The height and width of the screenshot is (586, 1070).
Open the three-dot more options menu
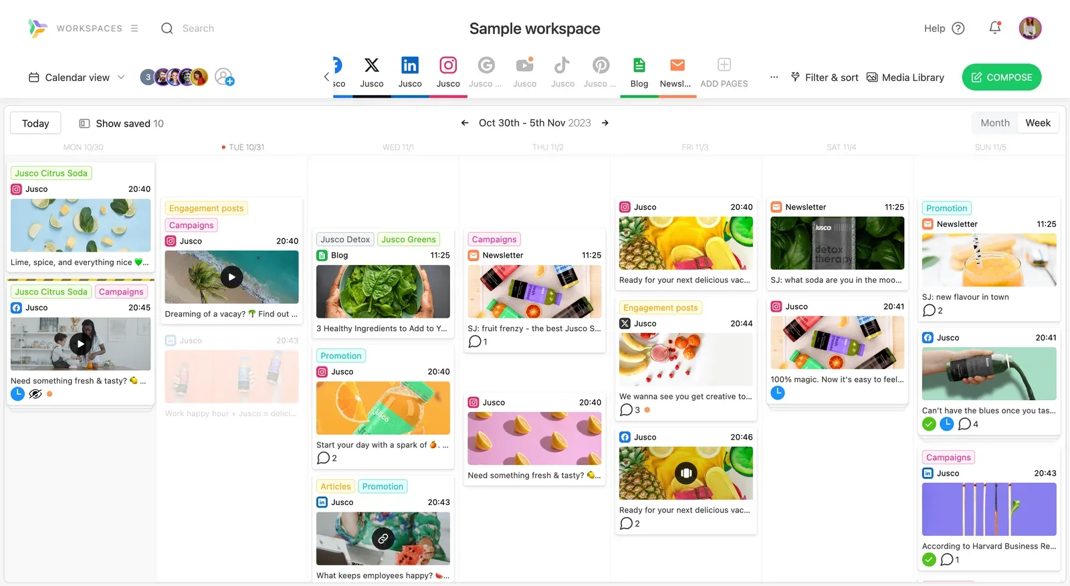point(774,78)
